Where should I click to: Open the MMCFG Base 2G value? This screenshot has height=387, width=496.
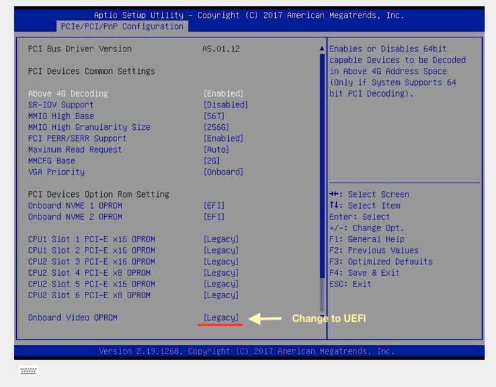click(x=211, y=161)
